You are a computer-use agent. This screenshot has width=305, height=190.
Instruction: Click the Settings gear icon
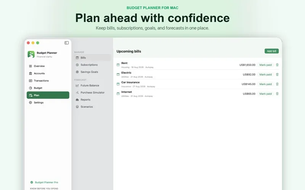[x=30, y=102]
